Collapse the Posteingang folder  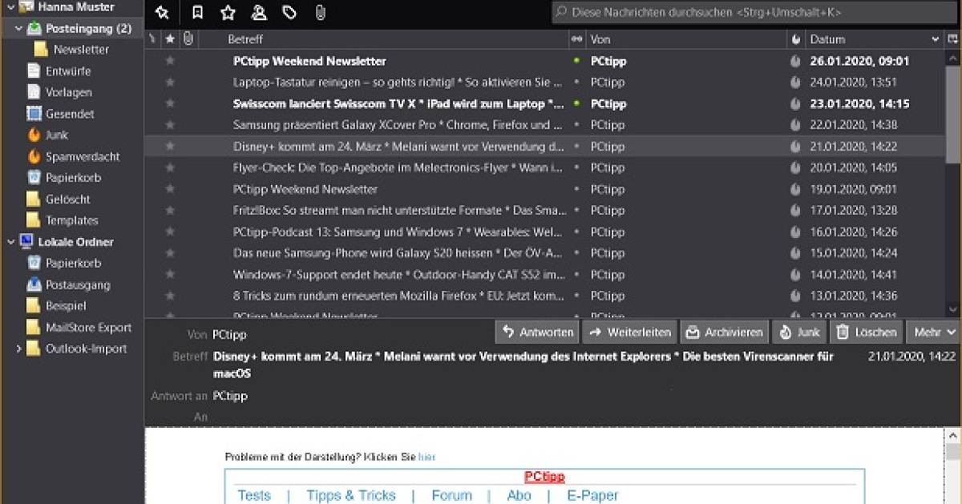(x=19, y=29)
